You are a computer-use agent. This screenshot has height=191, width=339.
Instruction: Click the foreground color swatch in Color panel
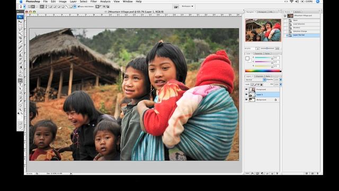click(x=247, y=58)
